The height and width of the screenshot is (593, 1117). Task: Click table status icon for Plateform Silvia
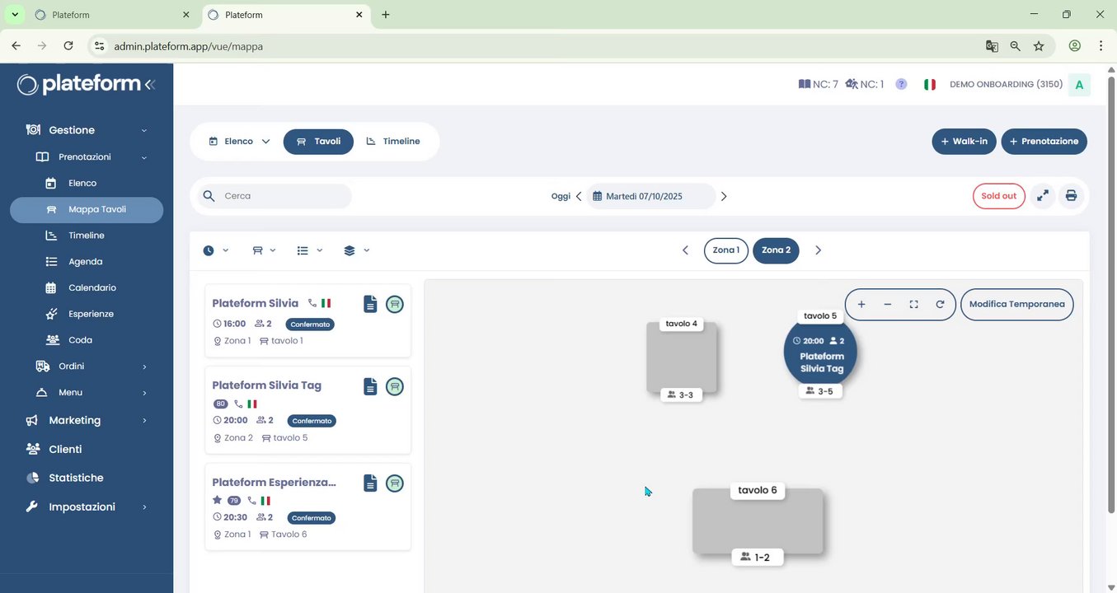[395, 305]
